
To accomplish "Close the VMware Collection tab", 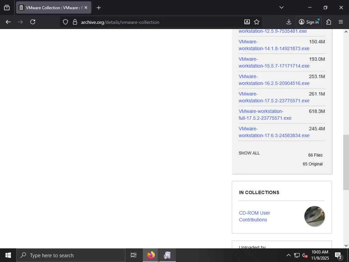I will point(86,8).
